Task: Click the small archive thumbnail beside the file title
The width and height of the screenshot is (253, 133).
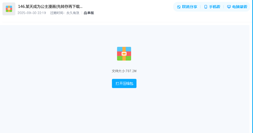Action: pyautogui.click(x=9, y=9)
